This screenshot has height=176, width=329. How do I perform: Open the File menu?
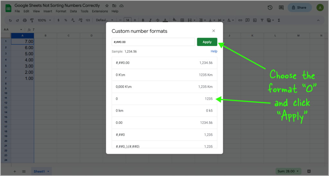point(17,11)
